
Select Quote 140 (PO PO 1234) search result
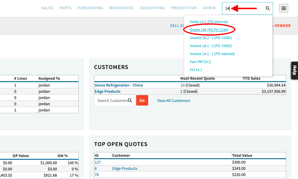pos(209,30)
